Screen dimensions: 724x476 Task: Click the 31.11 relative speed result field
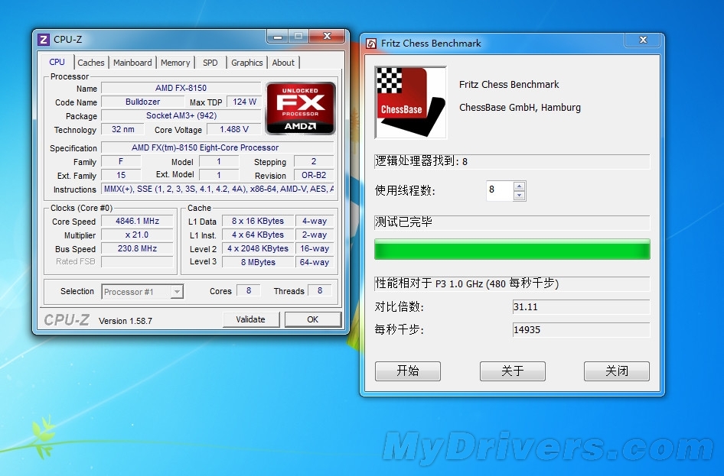tap(581, 307)
